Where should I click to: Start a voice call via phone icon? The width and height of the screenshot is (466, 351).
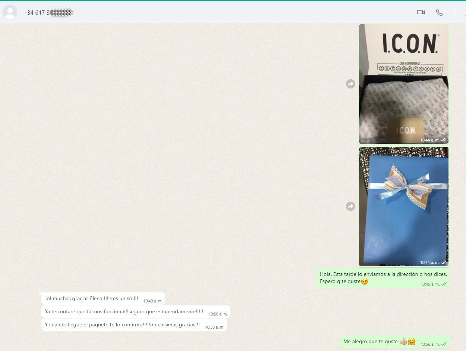(x=440, y=12)
